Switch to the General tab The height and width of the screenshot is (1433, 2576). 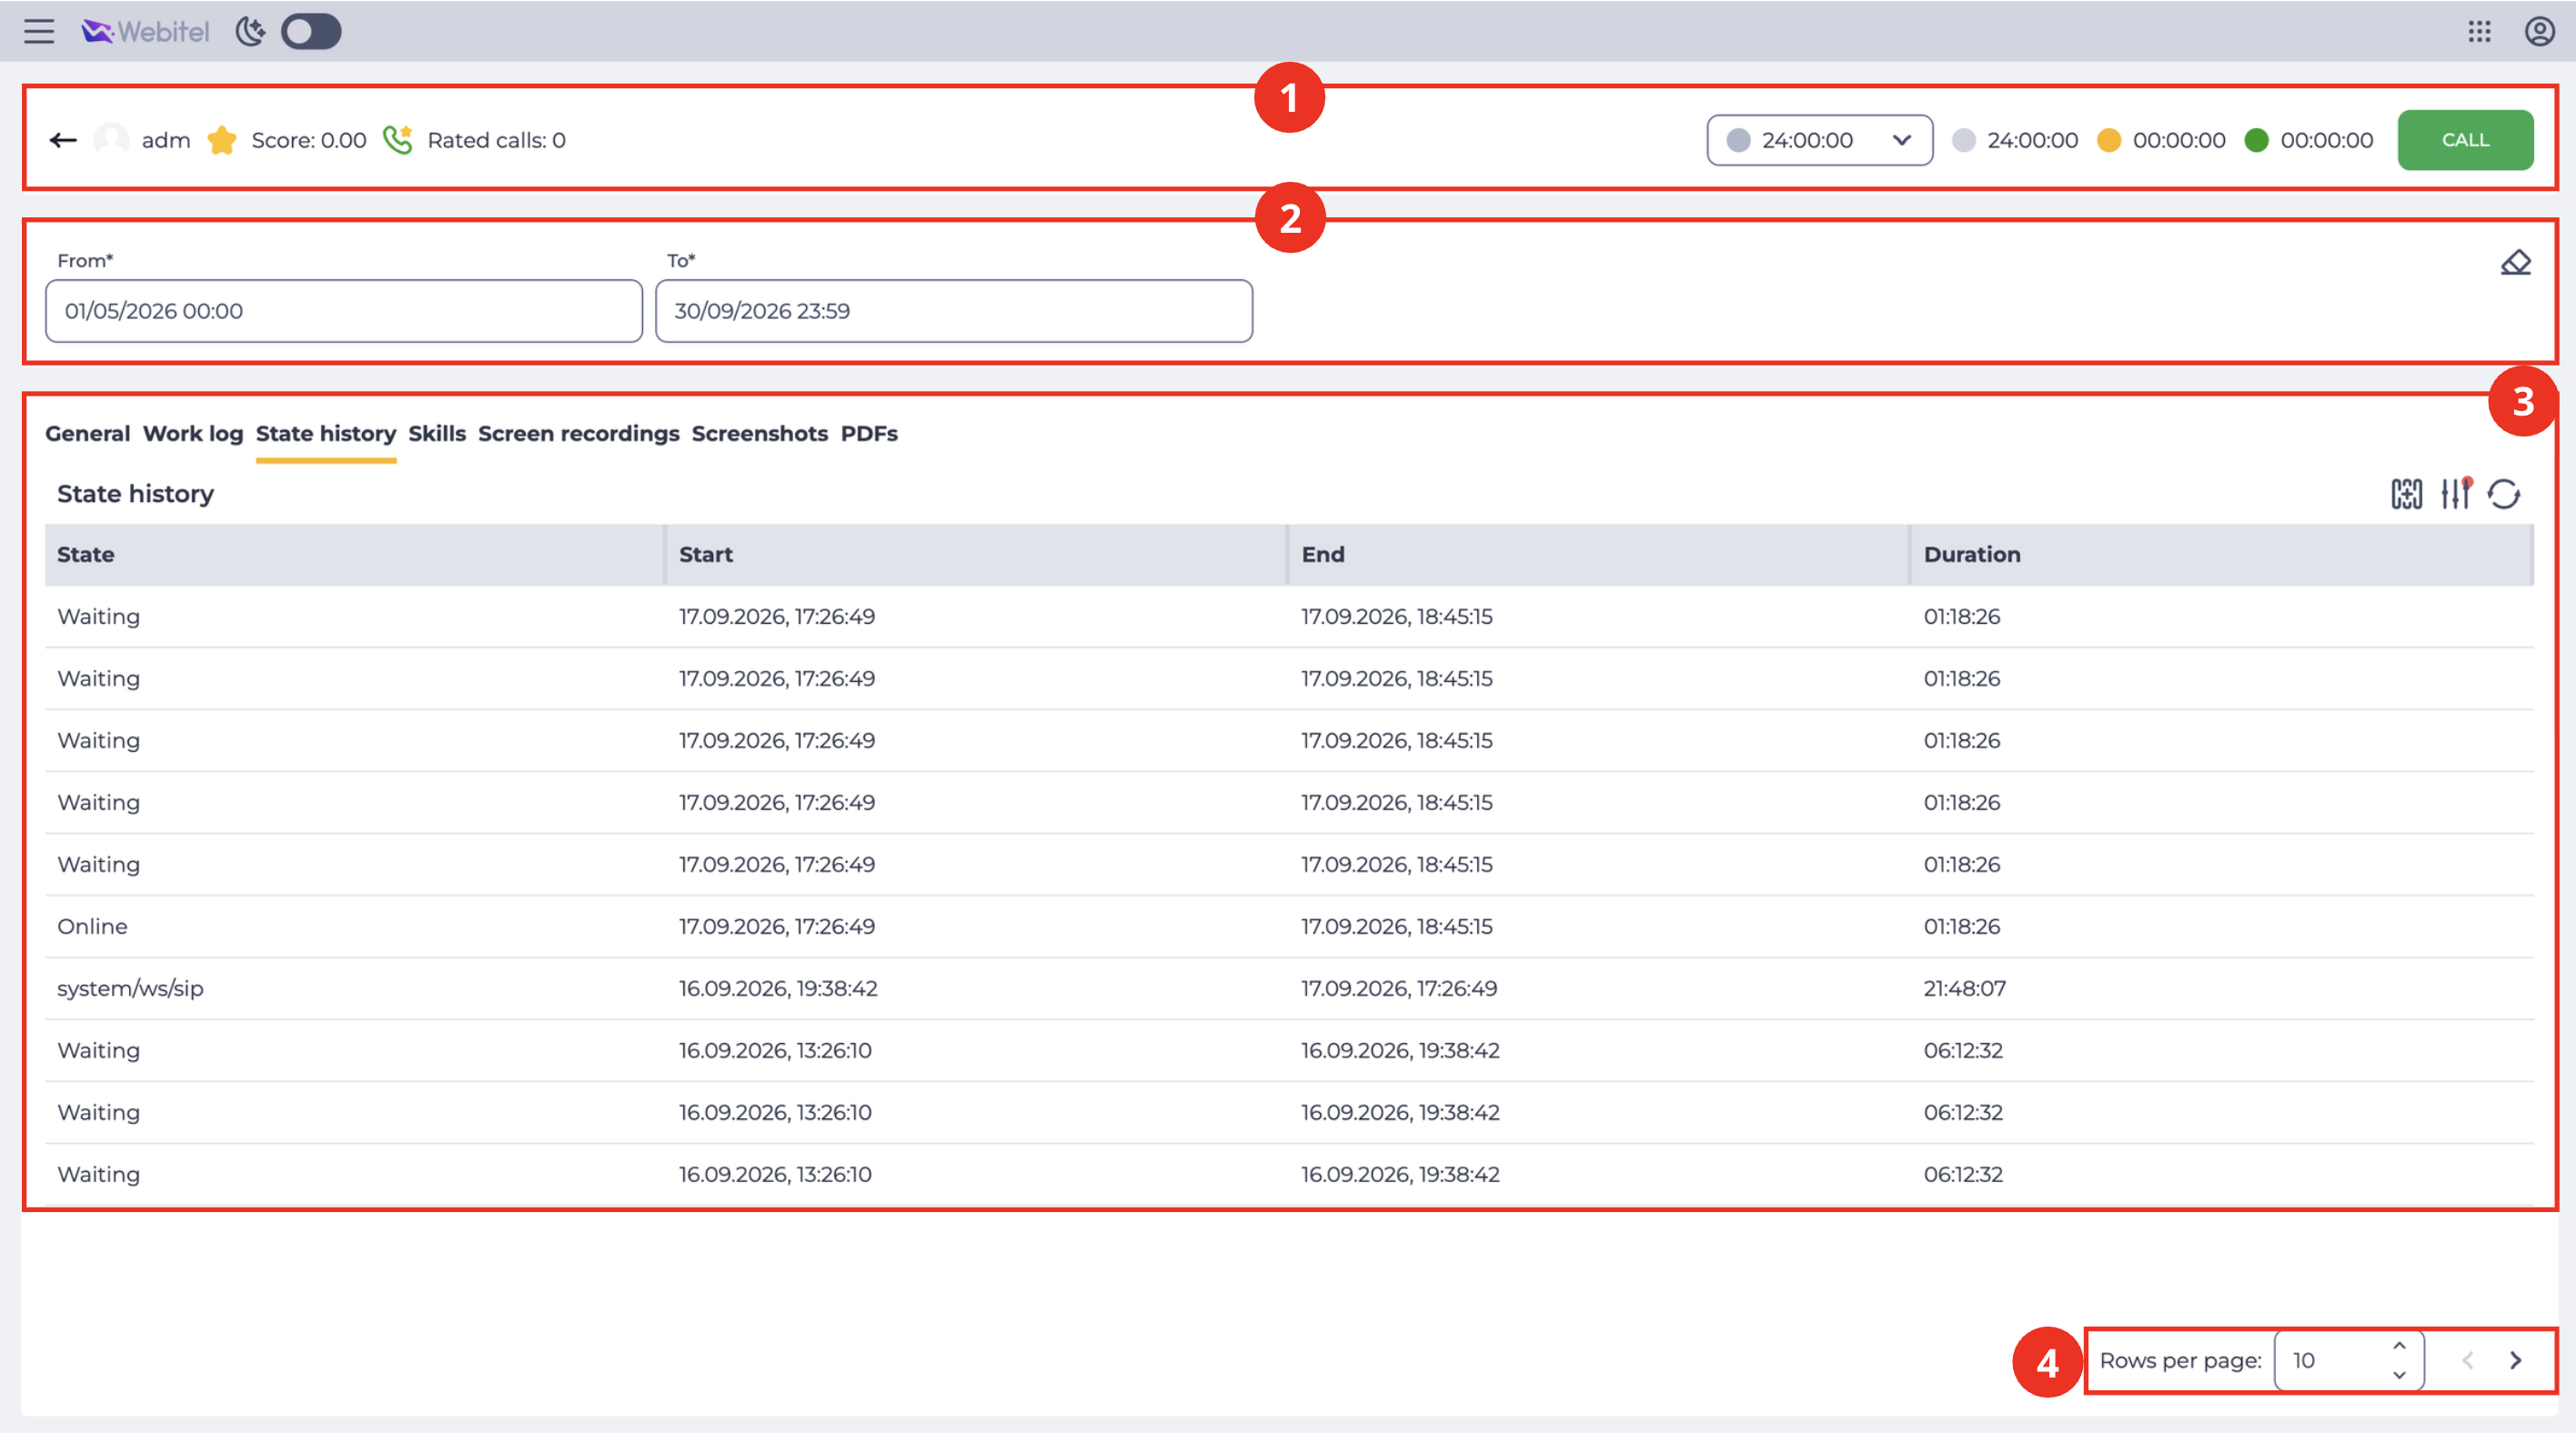(88, 434)
